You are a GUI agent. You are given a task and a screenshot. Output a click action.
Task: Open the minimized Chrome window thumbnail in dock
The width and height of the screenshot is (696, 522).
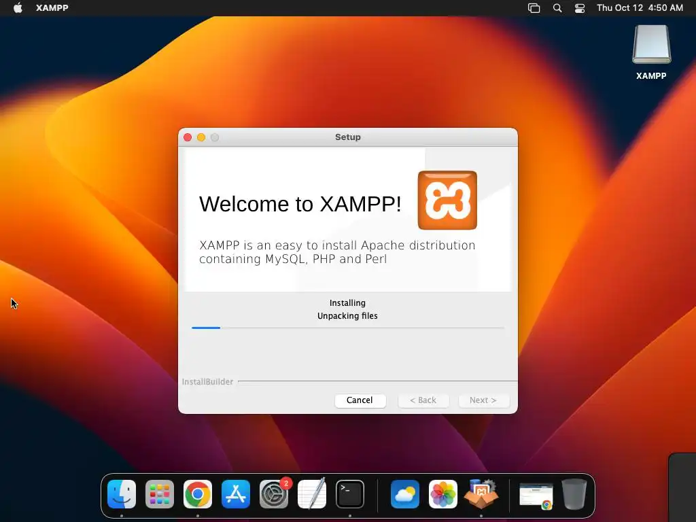pyautogui.click(x=536, y=495)
